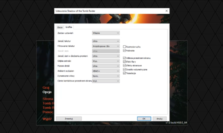The height and width of the screenshot is (133, 223).
Task: Click the Ambient occlusion label
Action: 66,71
